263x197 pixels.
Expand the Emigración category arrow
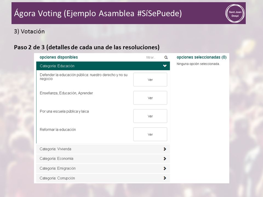pos(165,168)
